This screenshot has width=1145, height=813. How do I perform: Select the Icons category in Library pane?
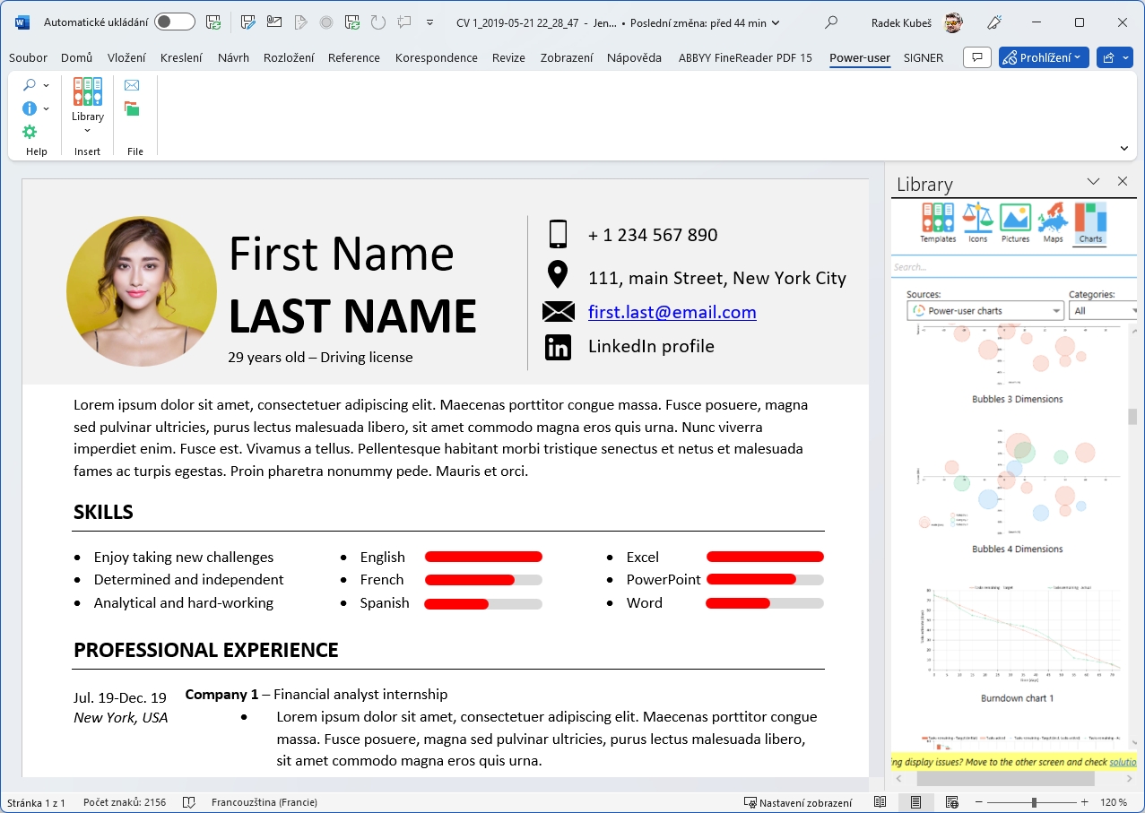[977, 222]
